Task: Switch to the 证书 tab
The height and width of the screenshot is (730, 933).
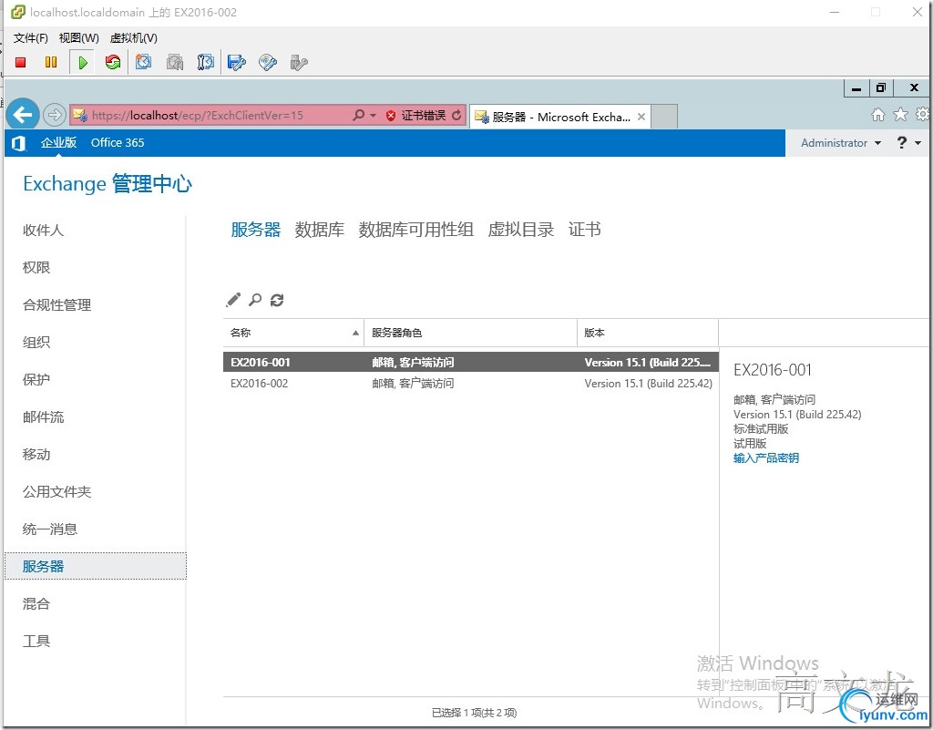Action: (x=584, y=230)
